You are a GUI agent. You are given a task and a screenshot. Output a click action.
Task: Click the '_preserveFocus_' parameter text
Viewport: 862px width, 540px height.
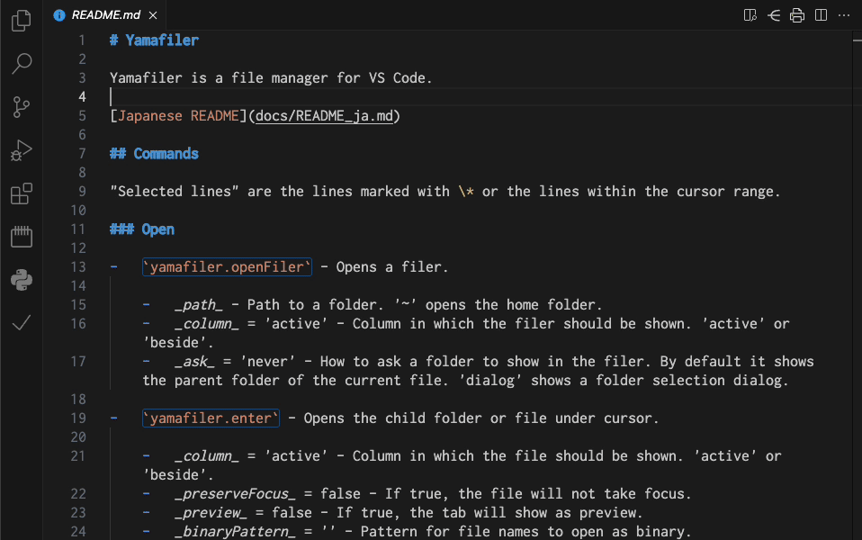[x=235, y=494]
